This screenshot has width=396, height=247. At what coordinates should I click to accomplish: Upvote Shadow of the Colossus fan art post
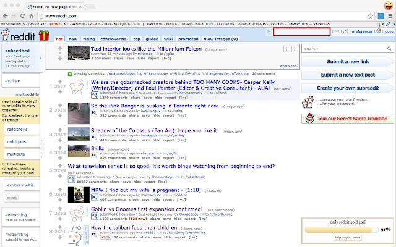coord(60,130)
